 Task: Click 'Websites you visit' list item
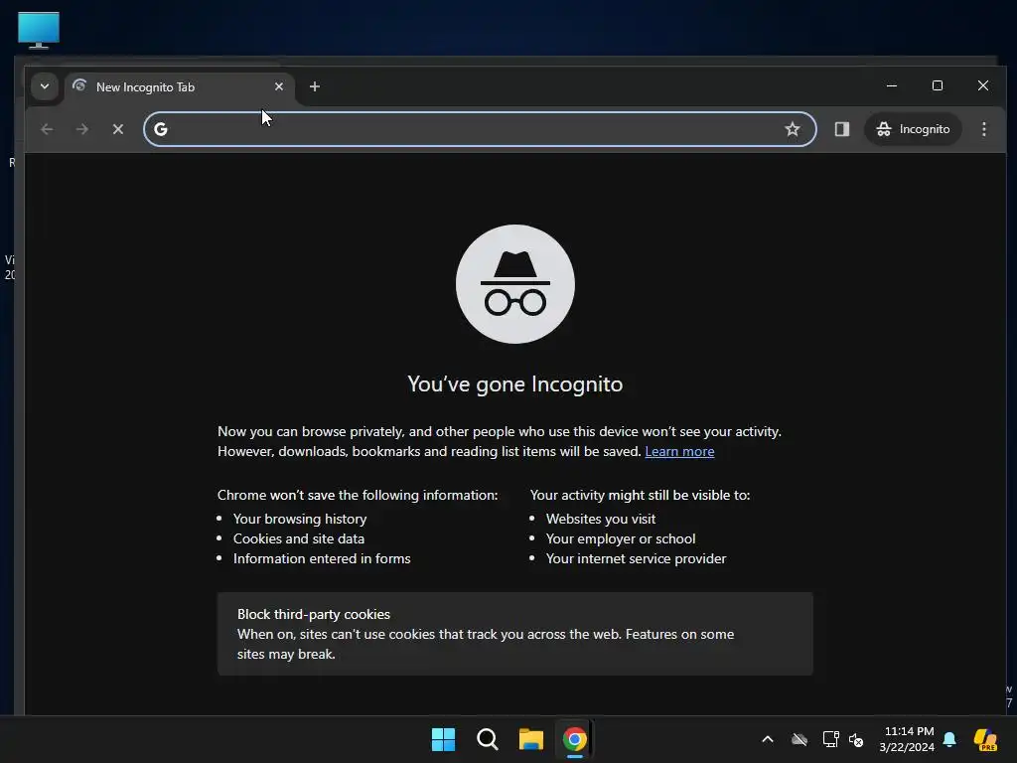click(x=601, y=519)
